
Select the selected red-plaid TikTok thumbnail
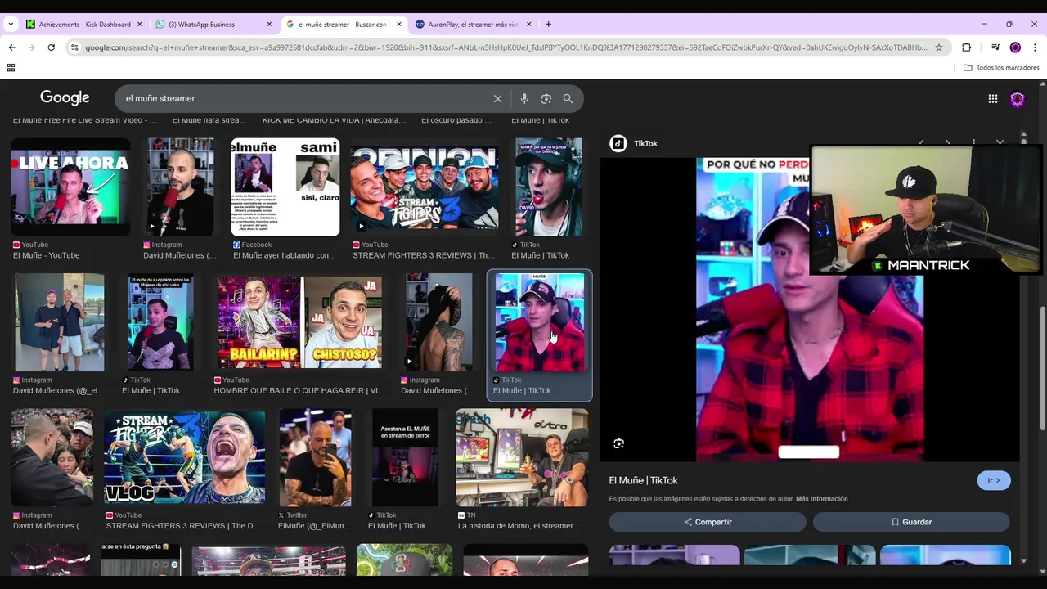540,322
